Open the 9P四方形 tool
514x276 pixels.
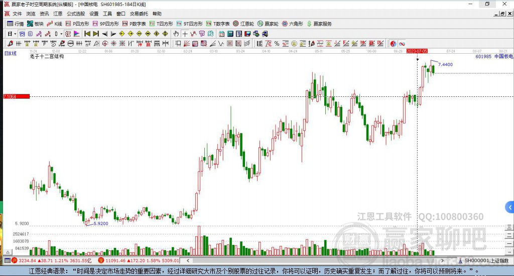pyautogui.click(x=106, y=24)
